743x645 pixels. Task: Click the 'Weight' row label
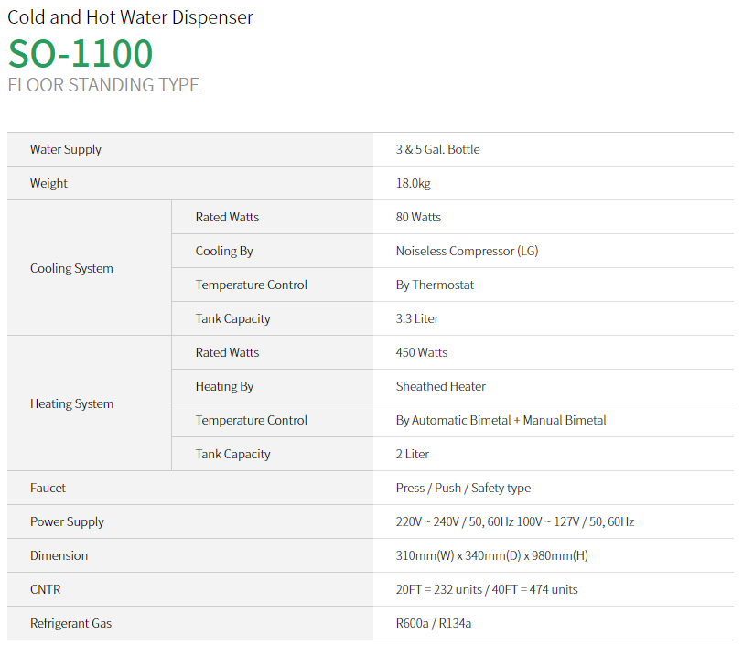[48, 183]
